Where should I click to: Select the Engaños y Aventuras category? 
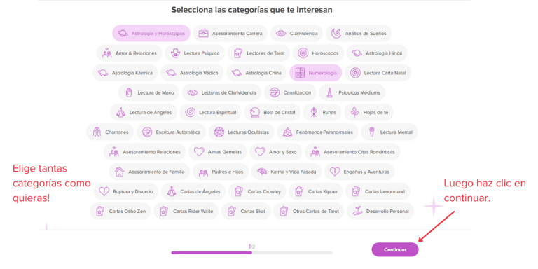359,172
